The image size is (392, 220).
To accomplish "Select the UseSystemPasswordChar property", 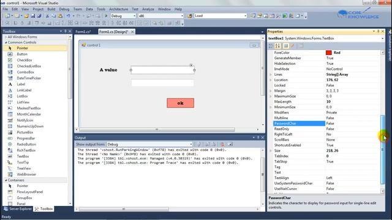I will pyautogui.click(x=327, y=183).
